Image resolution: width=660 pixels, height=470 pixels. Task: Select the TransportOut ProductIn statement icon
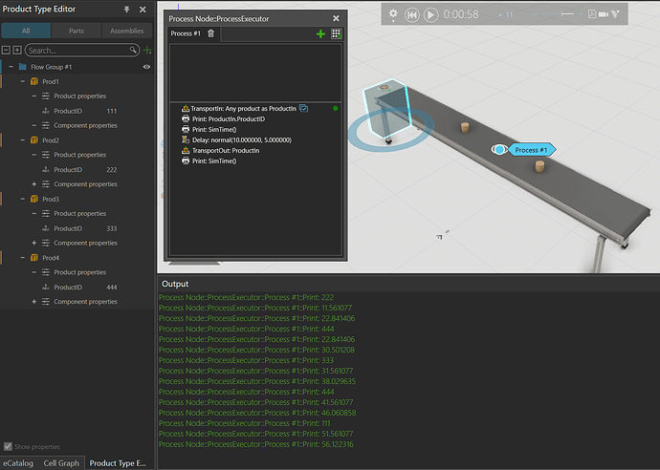point(186,151)
